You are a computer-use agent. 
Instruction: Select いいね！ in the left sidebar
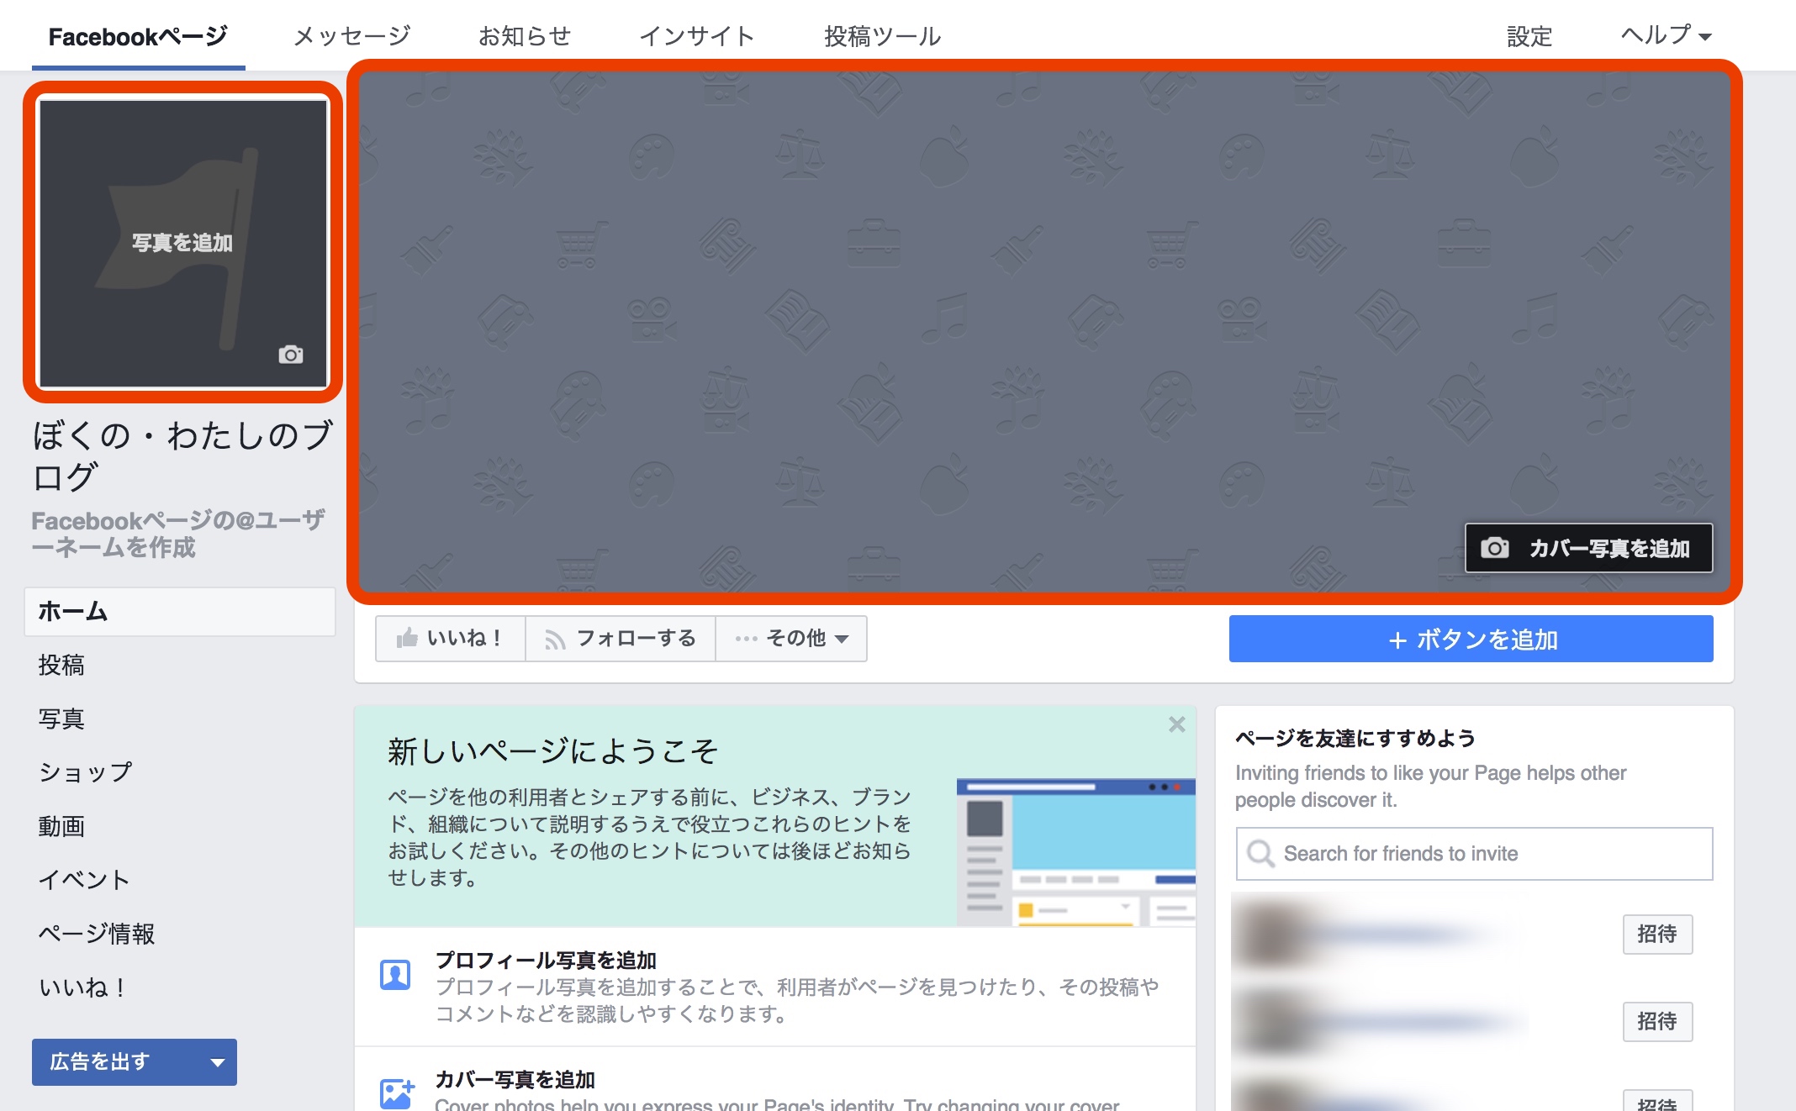[x=82, y=987]
